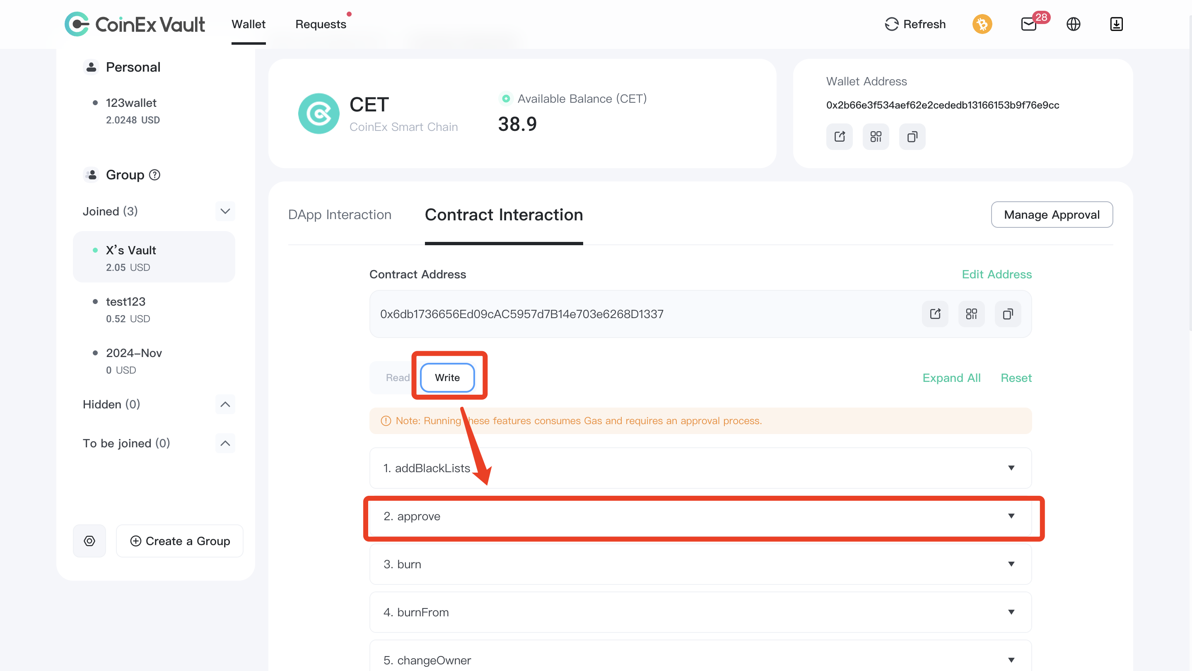
Task: Expand the approve function
Action: tap(700, 516)
